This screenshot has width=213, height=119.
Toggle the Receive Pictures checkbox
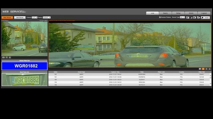coord(160,17)
